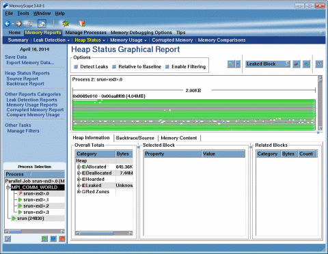Image resolution: width=328 pixels, height=254 pixels.
Task: Open the forward button history dropdown arrow
Action: [24, 24]
